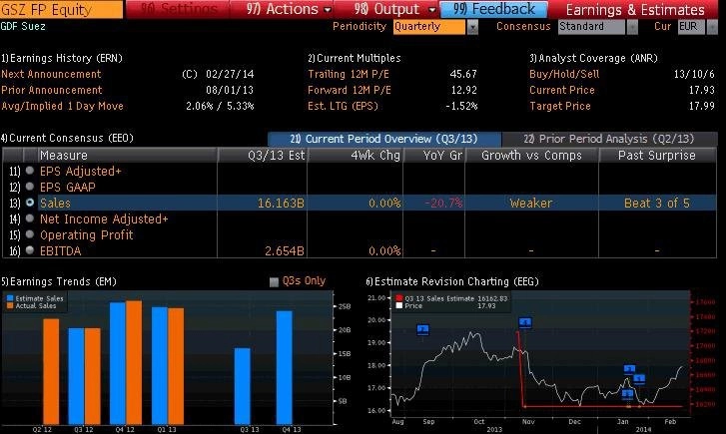This screenshot has width=726, height=434.
Task: Click the Q4 13 estimate sales blue bar
Action: (x=285, y=367)
